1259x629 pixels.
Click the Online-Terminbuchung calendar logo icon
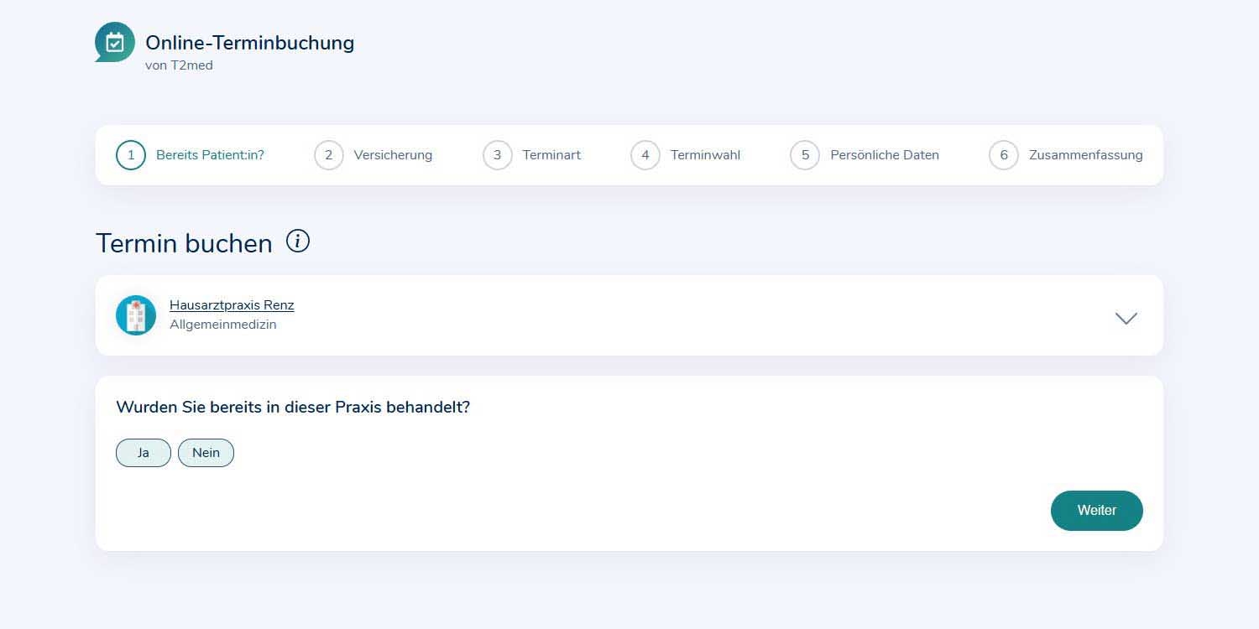115,42
